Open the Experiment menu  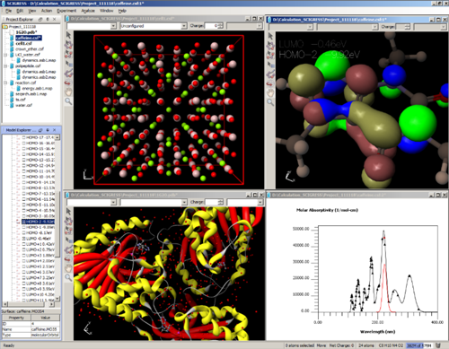[66, 11]
